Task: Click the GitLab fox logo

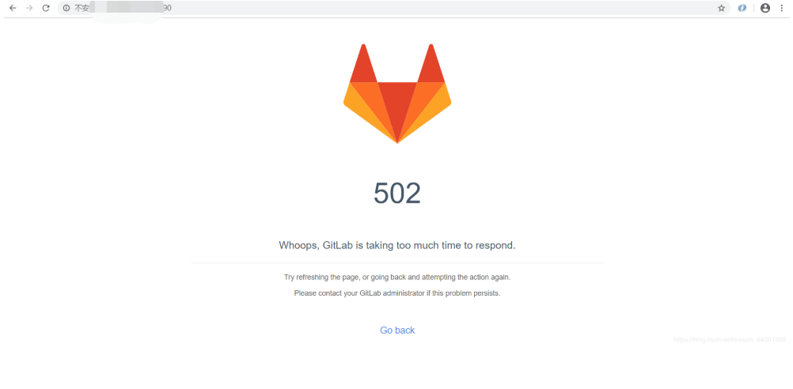Action: [x=397, y=93]
